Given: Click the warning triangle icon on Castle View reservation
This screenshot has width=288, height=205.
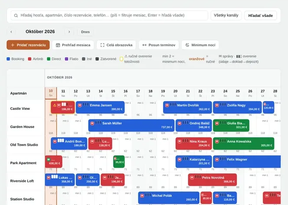Looking at the screenshot, I should [55, 106].
